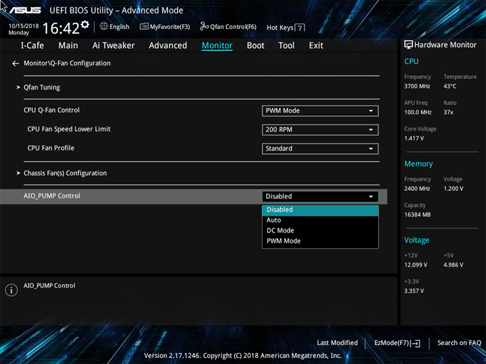
Task: Click the Qfan Control fan icon
Action: click(205, 26)
